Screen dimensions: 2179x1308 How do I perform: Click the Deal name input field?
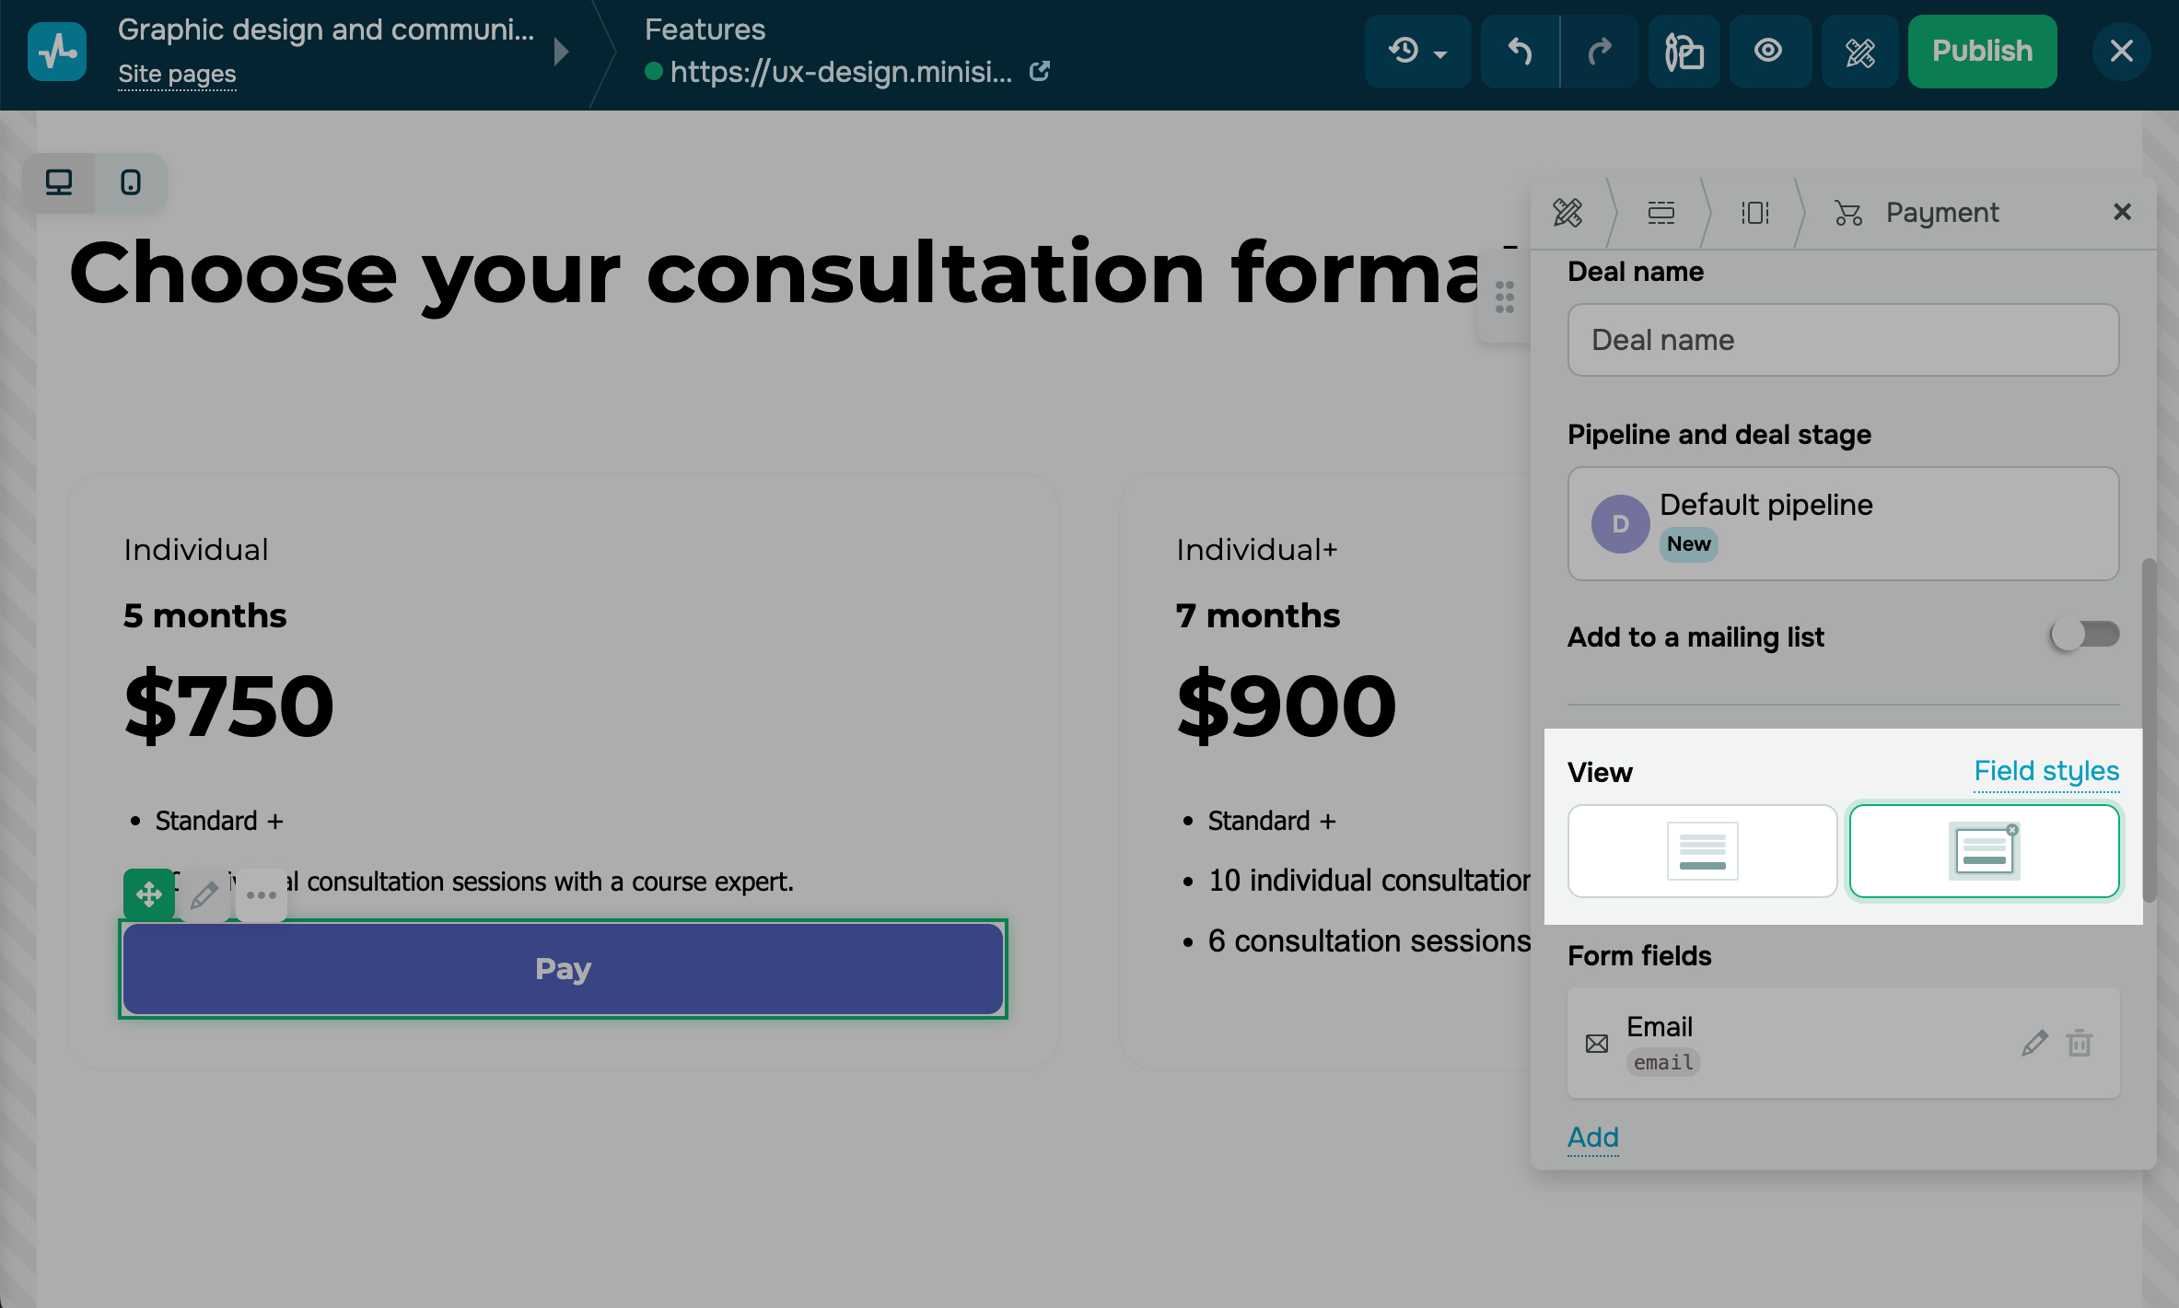[x=1843, y=340]
